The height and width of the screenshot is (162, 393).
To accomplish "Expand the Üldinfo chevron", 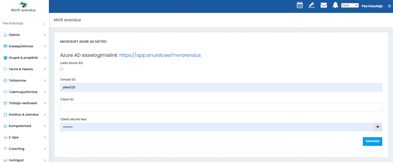I will tap(45, 35).
